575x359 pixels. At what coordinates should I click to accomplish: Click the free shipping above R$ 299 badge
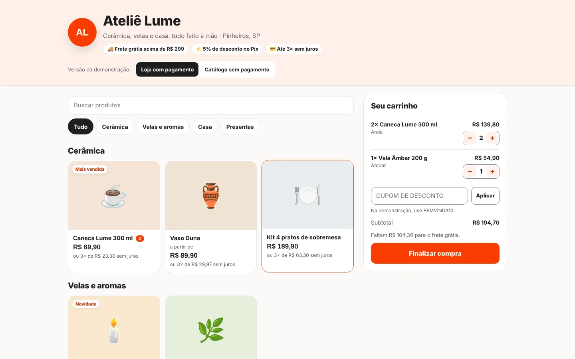(x=146, y=49)
